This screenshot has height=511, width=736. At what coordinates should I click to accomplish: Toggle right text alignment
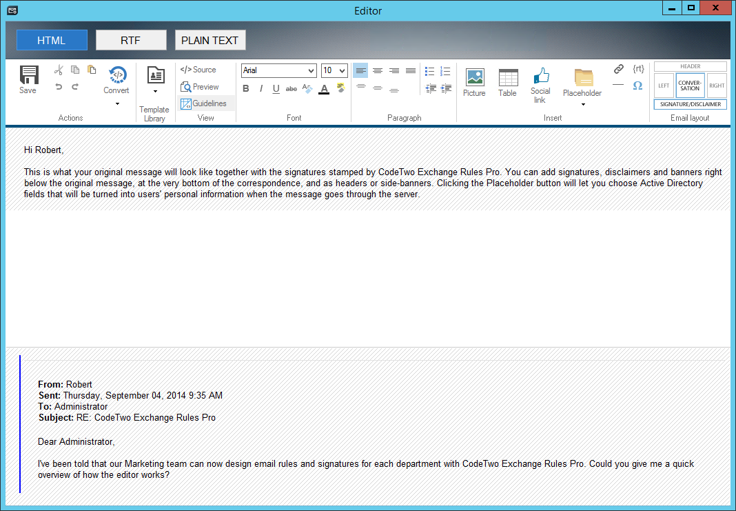coord(394,70)
